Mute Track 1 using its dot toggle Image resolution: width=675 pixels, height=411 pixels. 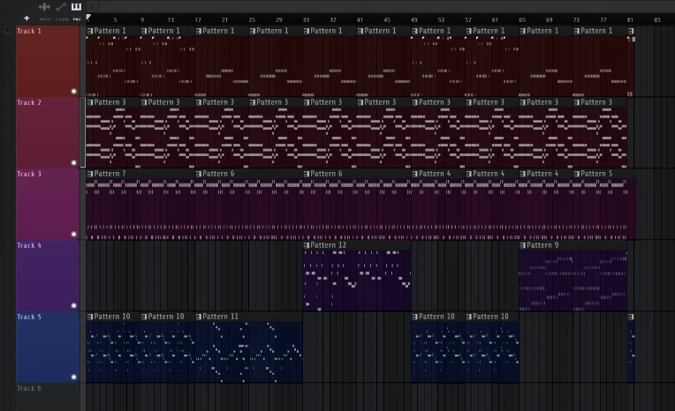pos(73,91)
